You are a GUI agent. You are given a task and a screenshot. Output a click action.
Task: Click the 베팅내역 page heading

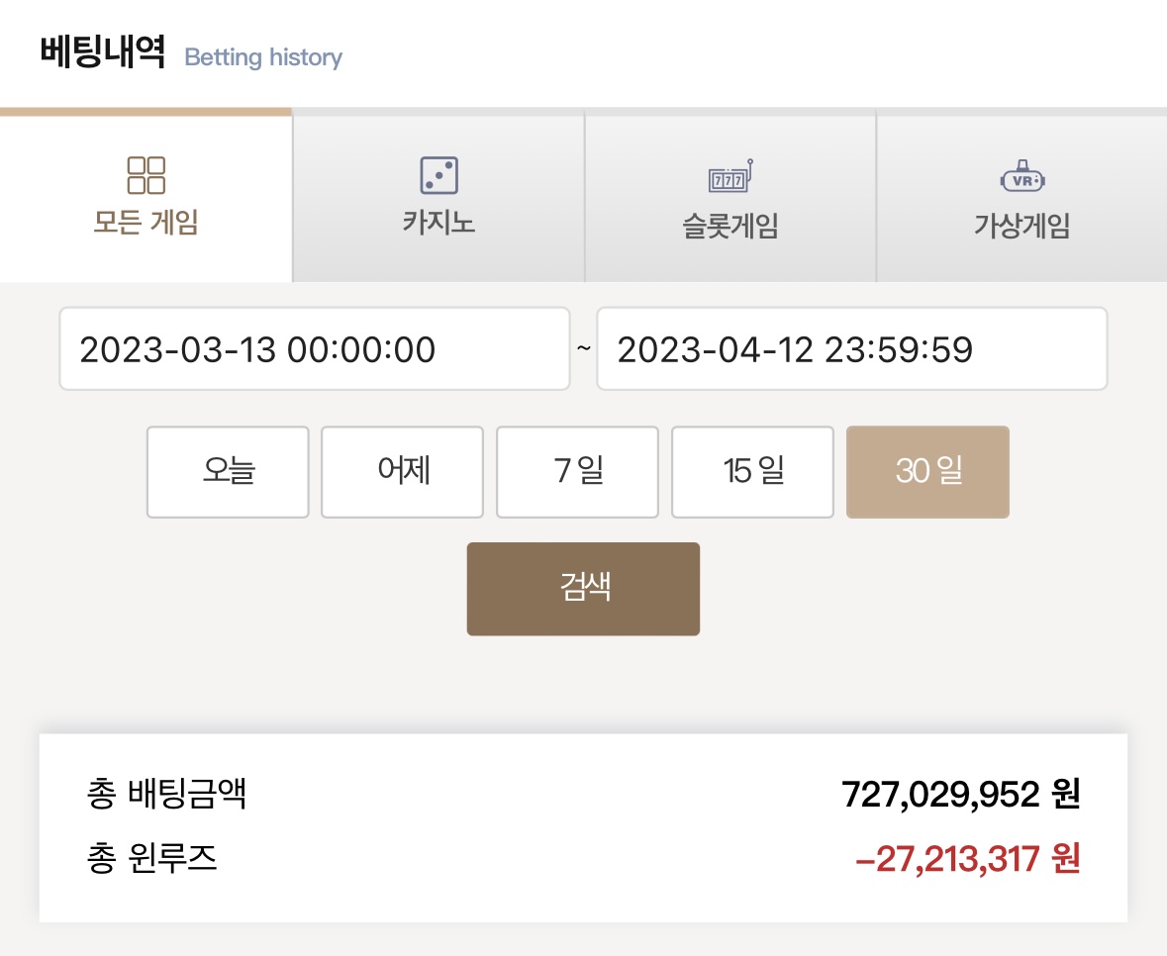(103, 51)
